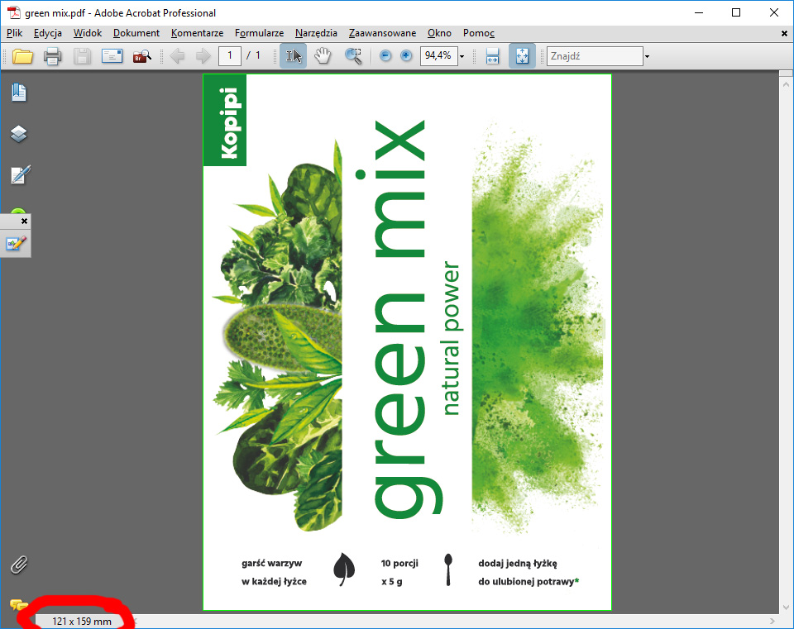The image size is (794, 629).
Task: Click the Email envelope toolbar icon
Action: [x=112, y=56]
